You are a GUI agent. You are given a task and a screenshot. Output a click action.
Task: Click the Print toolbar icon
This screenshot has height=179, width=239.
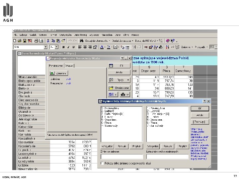click(36, 41)
